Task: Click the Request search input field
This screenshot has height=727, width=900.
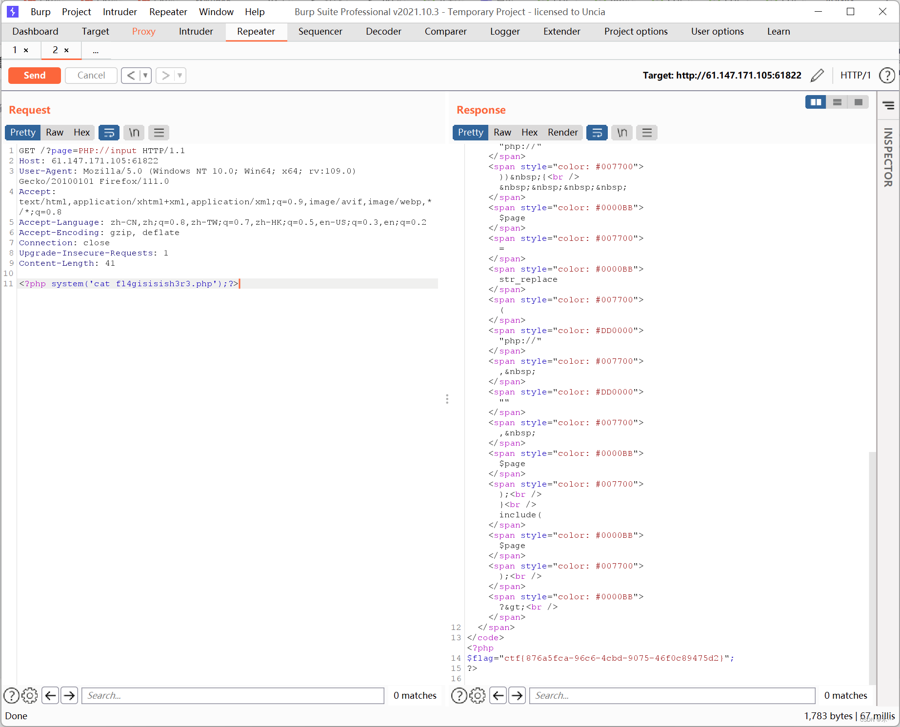Action: point(233,696)
